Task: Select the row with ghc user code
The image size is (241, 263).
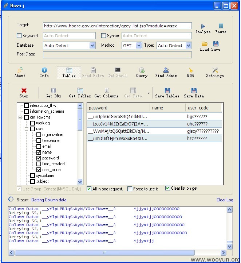Action: click(x=154, y=124)
